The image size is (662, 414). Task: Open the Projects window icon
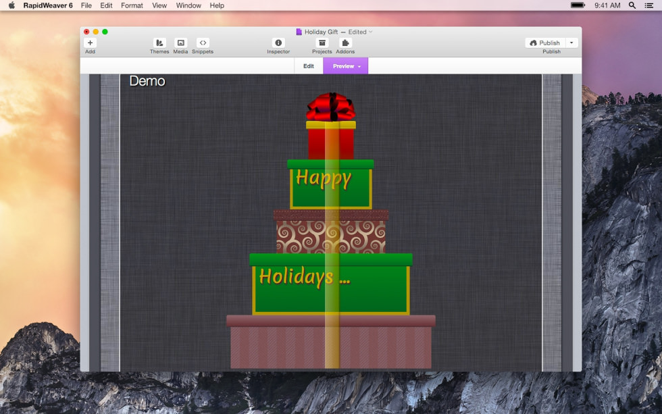coord(322,43)
